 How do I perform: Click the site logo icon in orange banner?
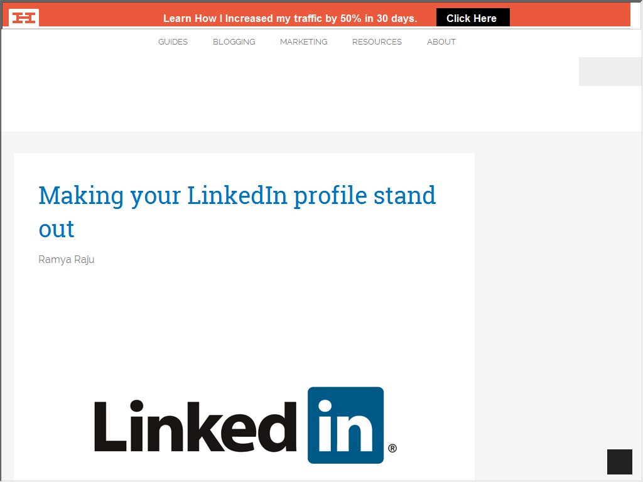tap(24, 18)
